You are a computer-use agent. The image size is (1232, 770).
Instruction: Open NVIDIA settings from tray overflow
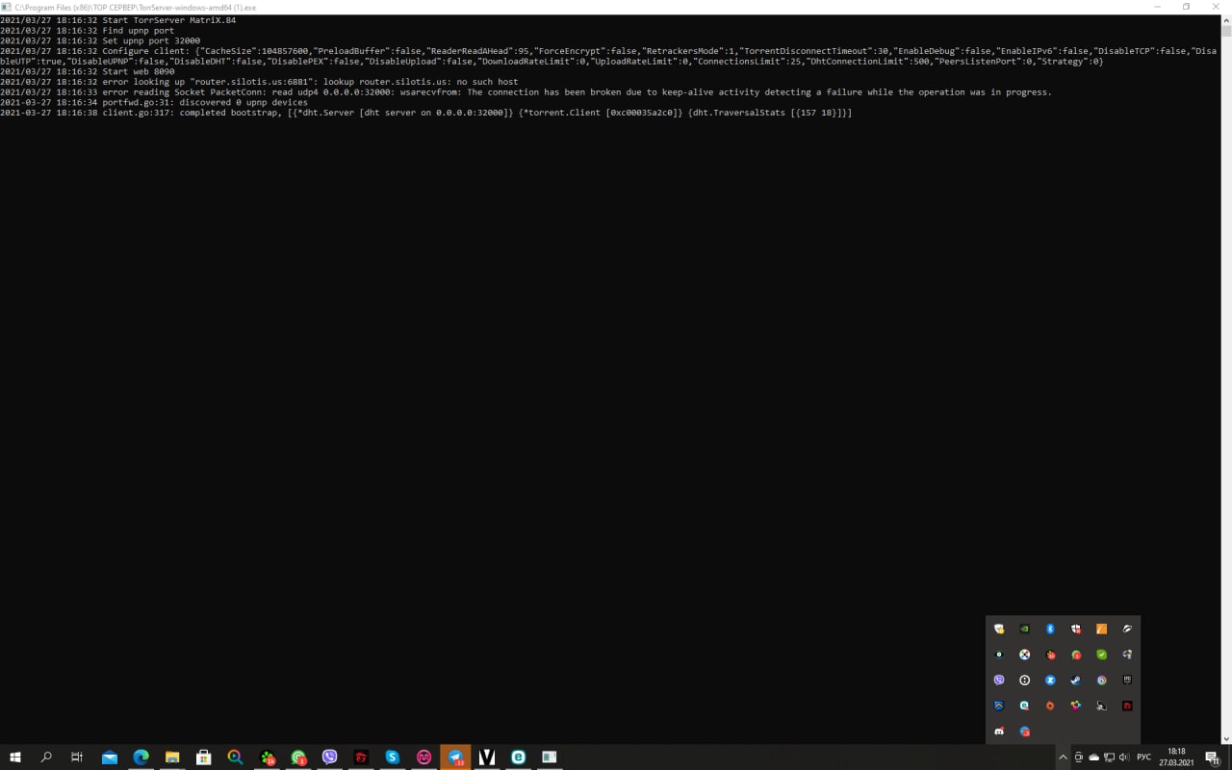1025,629
